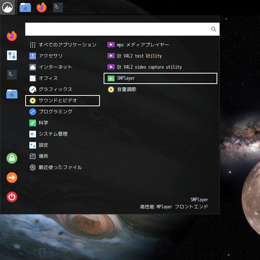Open the terminal from the menu sidebar
The width and height of the screenshot is (260, 260).
click(x=12, y=75)
